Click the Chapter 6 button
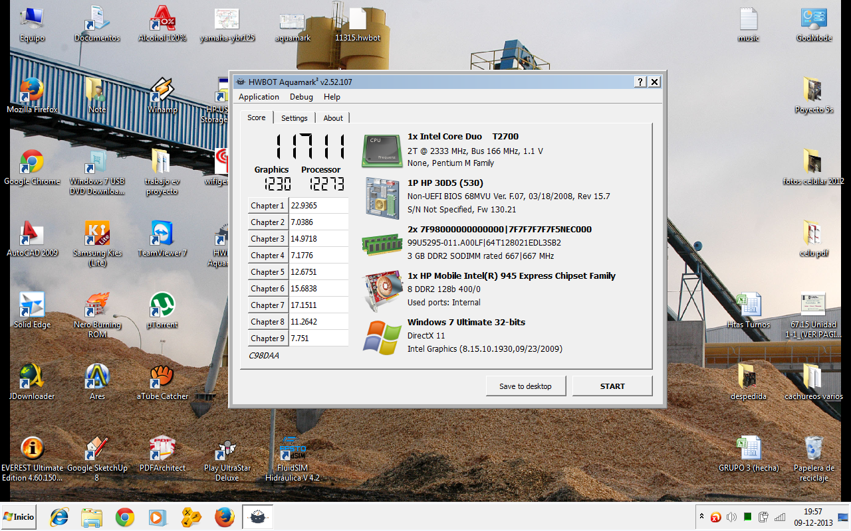 (267, 289)
